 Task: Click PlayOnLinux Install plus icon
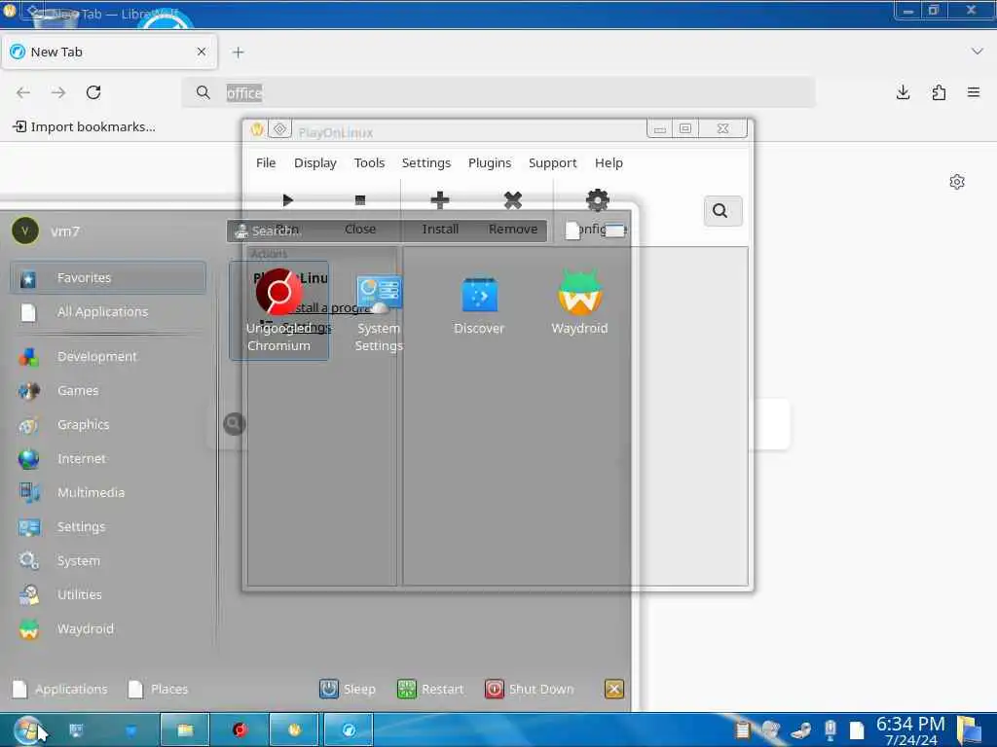point(440,200)
